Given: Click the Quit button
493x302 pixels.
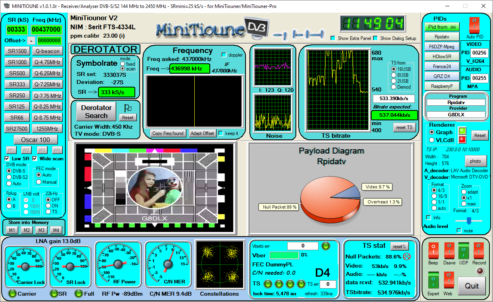Looking at the screenshot, I should [x=472, y=286].
